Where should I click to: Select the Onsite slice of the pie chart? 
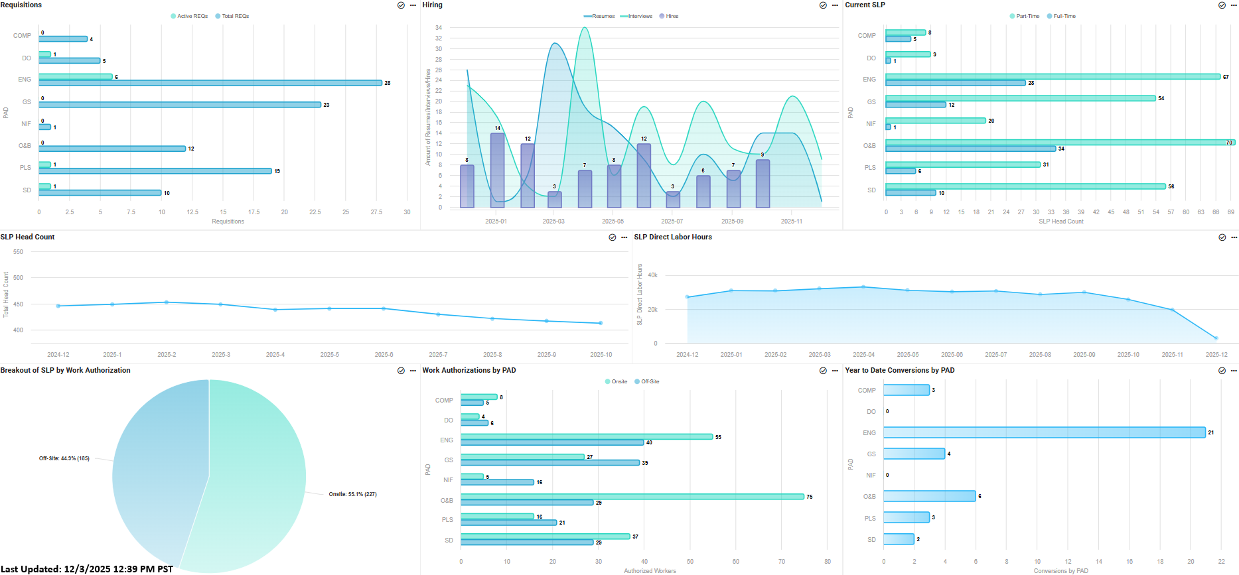(259, 478)
